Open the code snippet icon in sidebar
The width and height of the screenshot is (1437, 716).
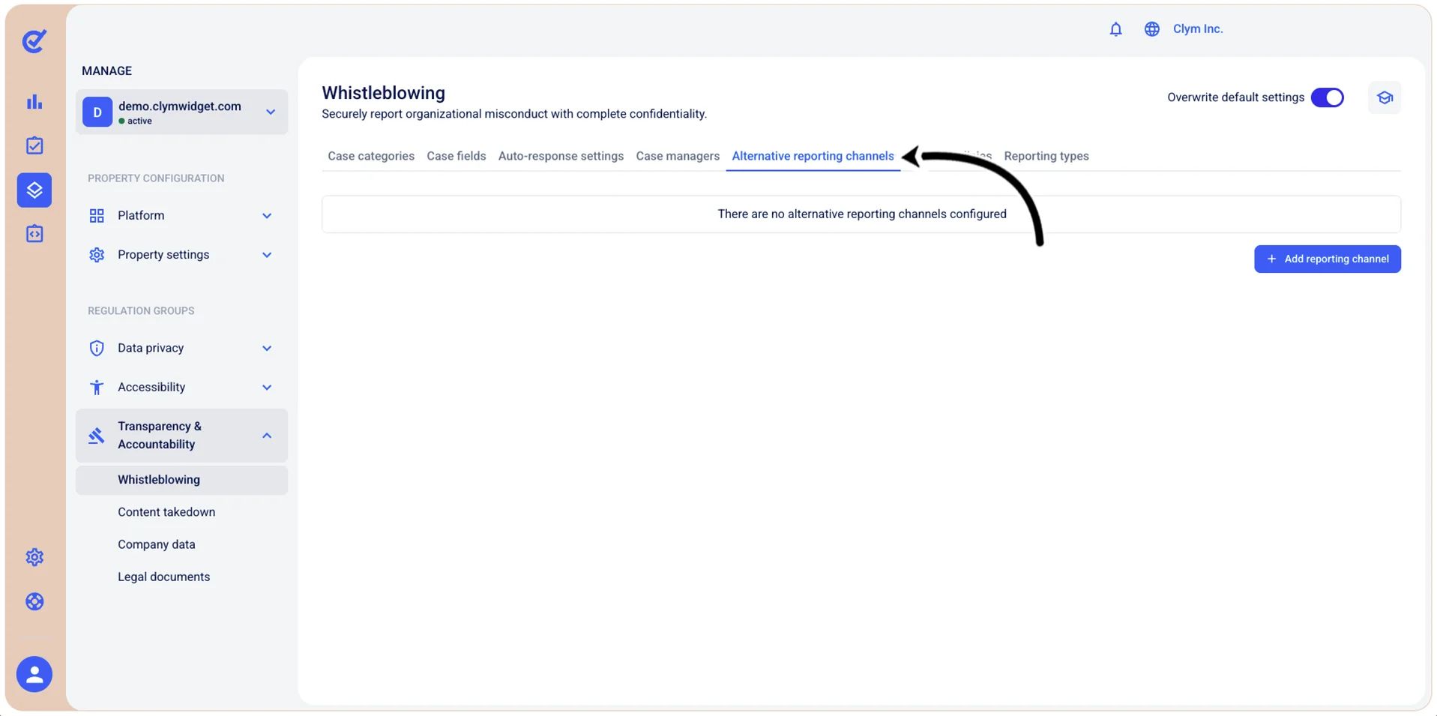[34, 234]
